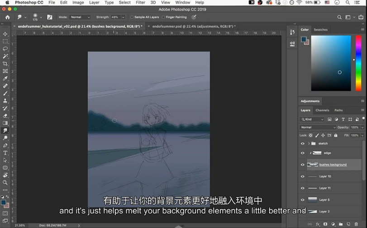Screen dimensions: 367x228
Task: Open macOS Spotlight search icon
Action: [x=348, y=3]
